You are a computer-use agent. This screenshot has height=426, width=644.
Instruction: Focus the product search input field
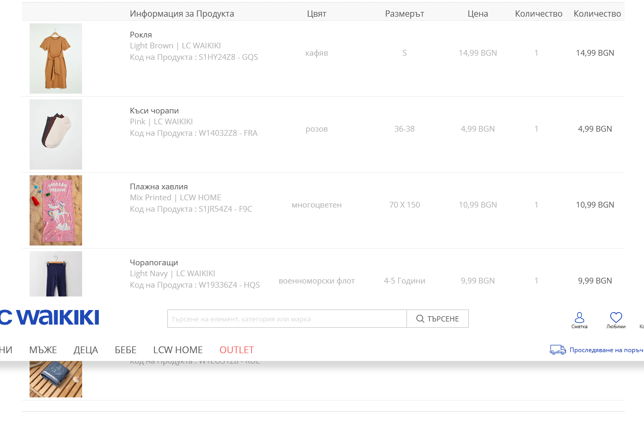pyautogui.click(x=287, y=319)
